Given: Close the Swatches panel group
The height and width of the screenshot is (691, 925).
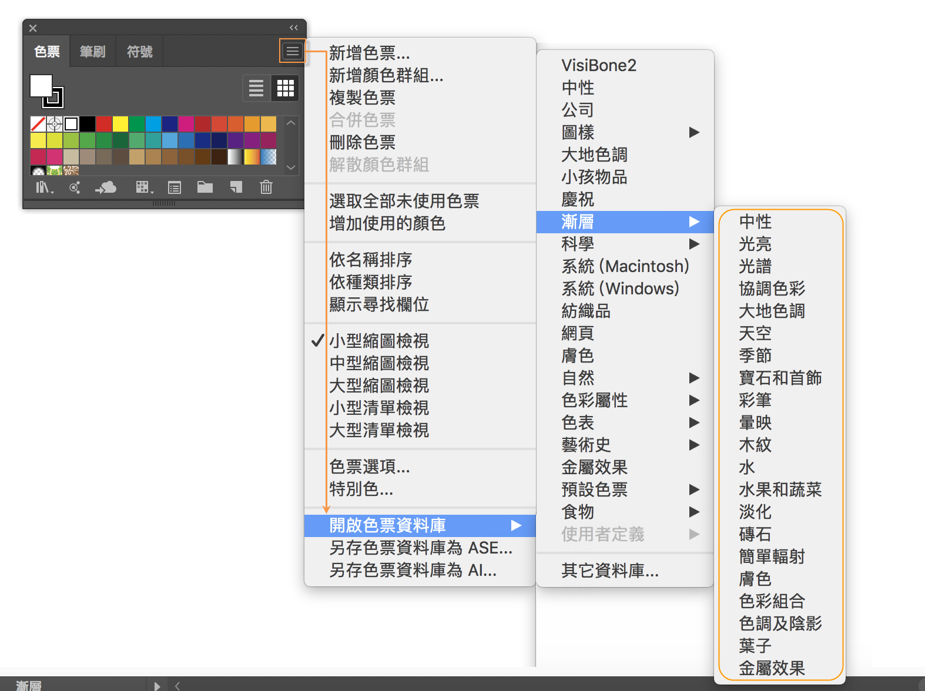Looking at the screenshot, I should coord(33,28).
